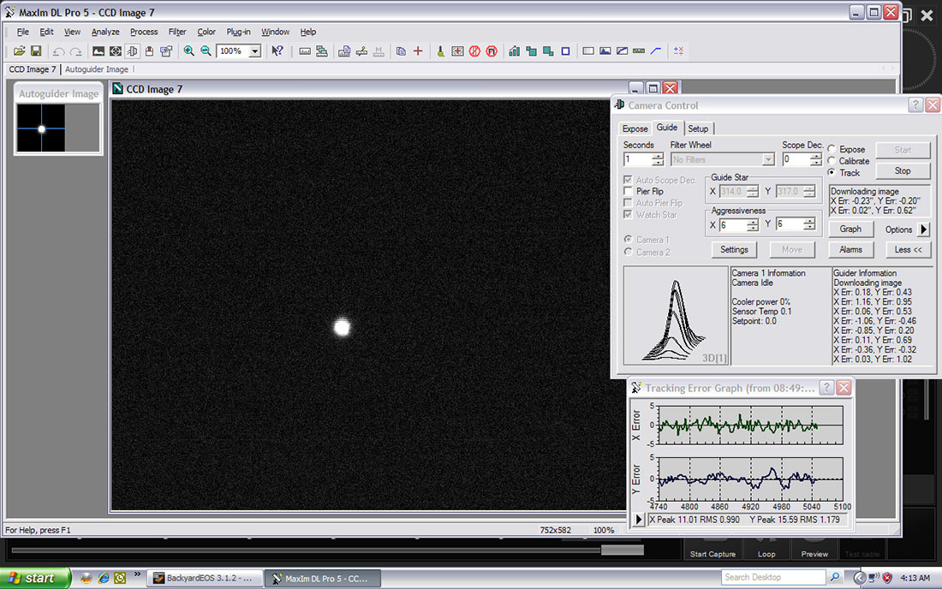Screen dimensions: 942x589
Task: Select the Expose radio button
Action: pos(832,149)
